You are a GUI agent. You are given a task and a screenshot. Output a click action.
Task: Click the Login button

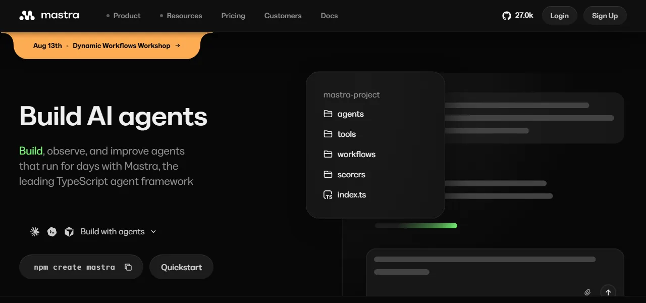coord(559,16)
